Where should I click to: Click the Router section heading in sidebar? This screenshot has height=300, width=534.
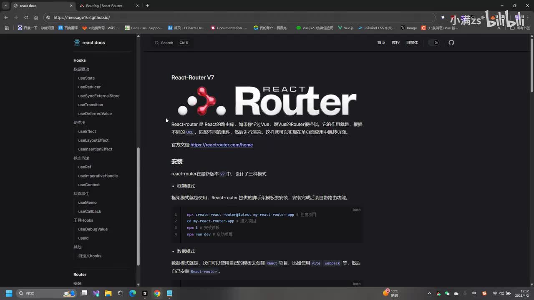pyautogui.click(x=80, y=275)
